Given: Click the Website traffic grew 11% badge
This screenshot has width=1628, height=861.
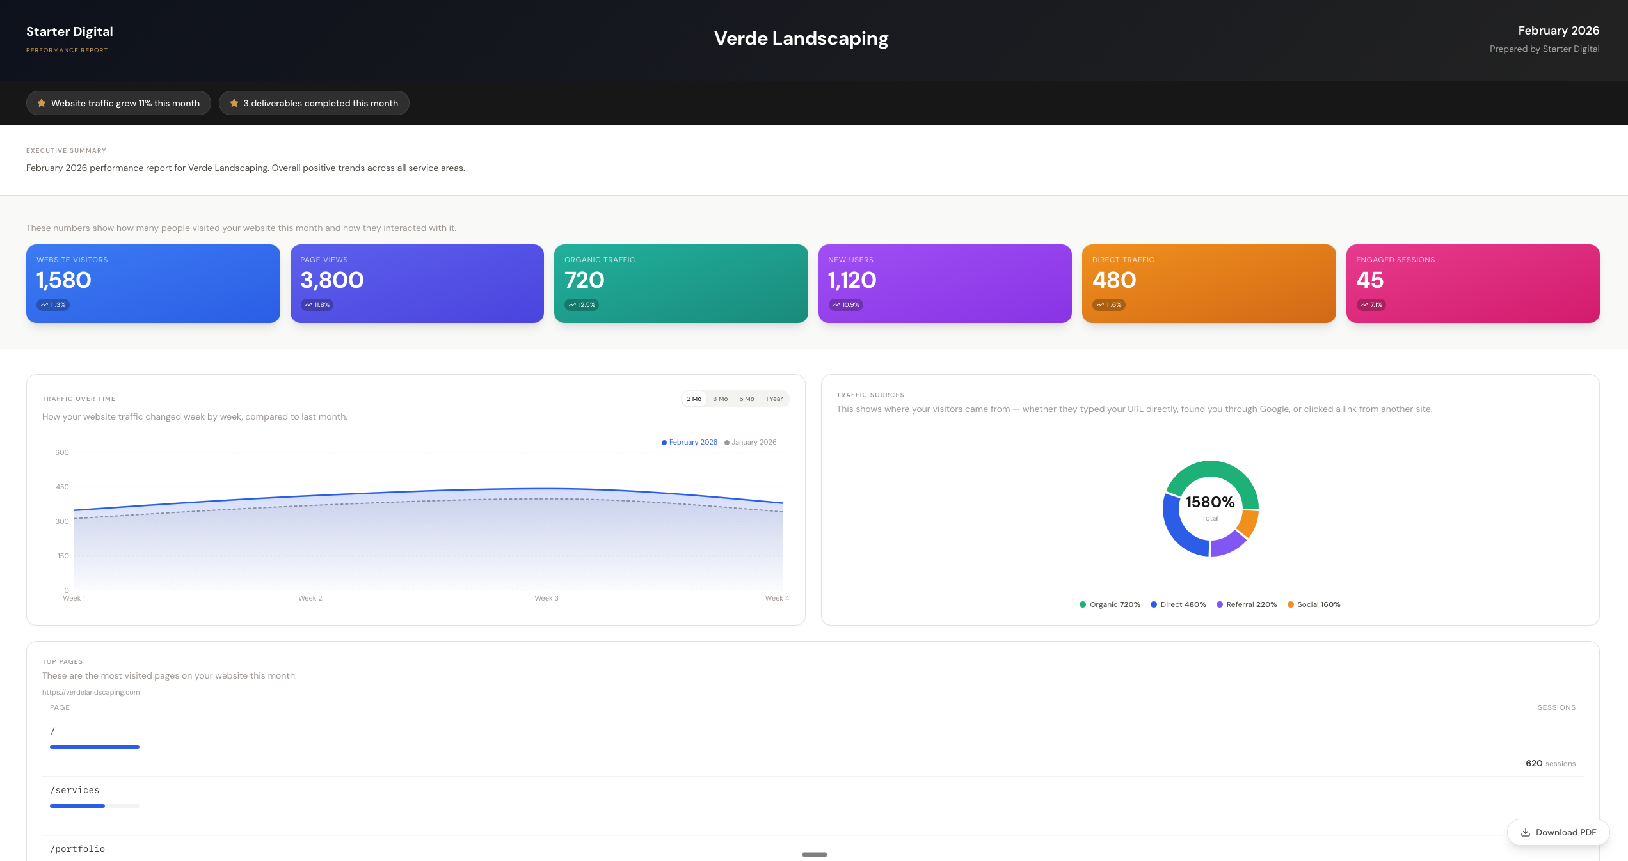Looking at the screenshot, I should pos(118,103).
